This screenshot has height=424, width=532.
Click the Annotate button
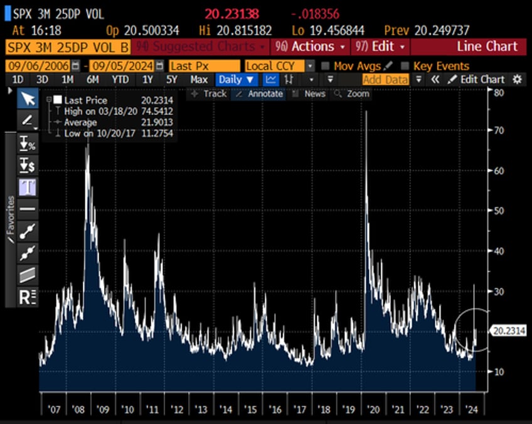(x=258, y=93)
